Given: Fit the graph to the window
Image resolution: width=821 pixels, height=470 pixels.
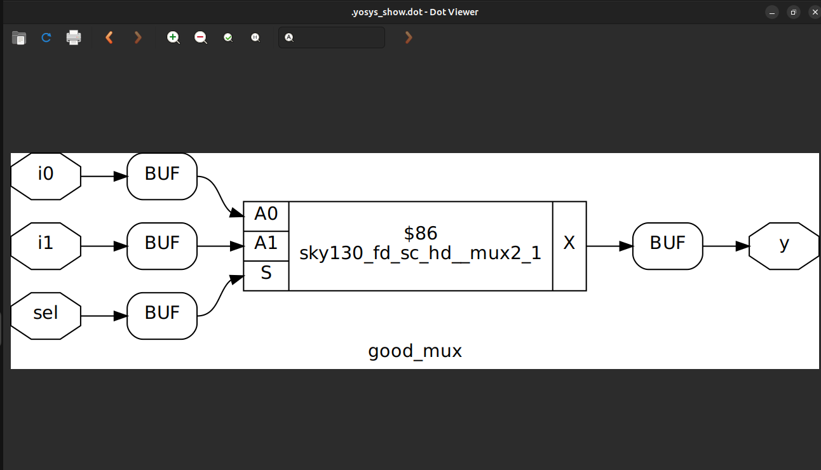Looking at the screenshot, I should click(x=228, y=37).
